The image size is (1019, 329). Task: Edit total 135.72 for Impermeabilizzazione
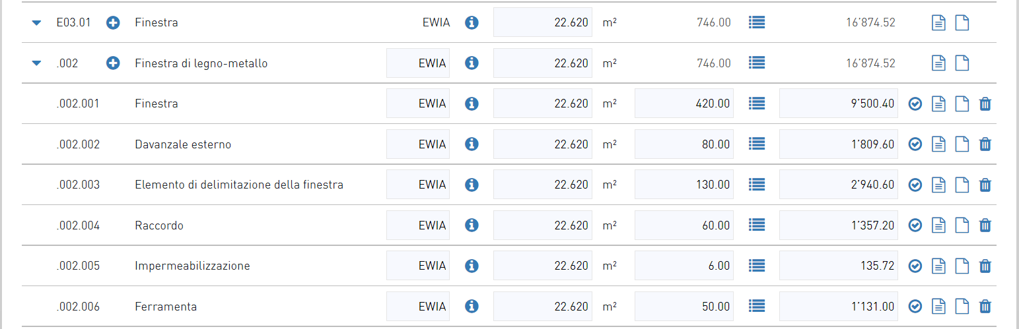coord(839,266)
